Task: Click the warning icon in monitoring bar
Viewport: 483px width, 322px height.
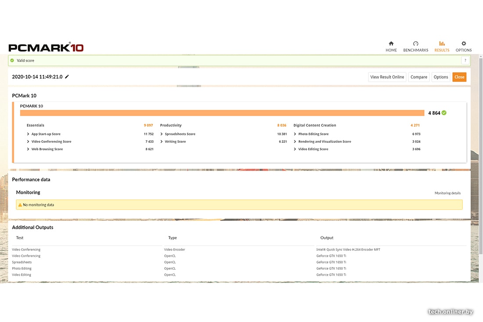Action: (20, 205)
